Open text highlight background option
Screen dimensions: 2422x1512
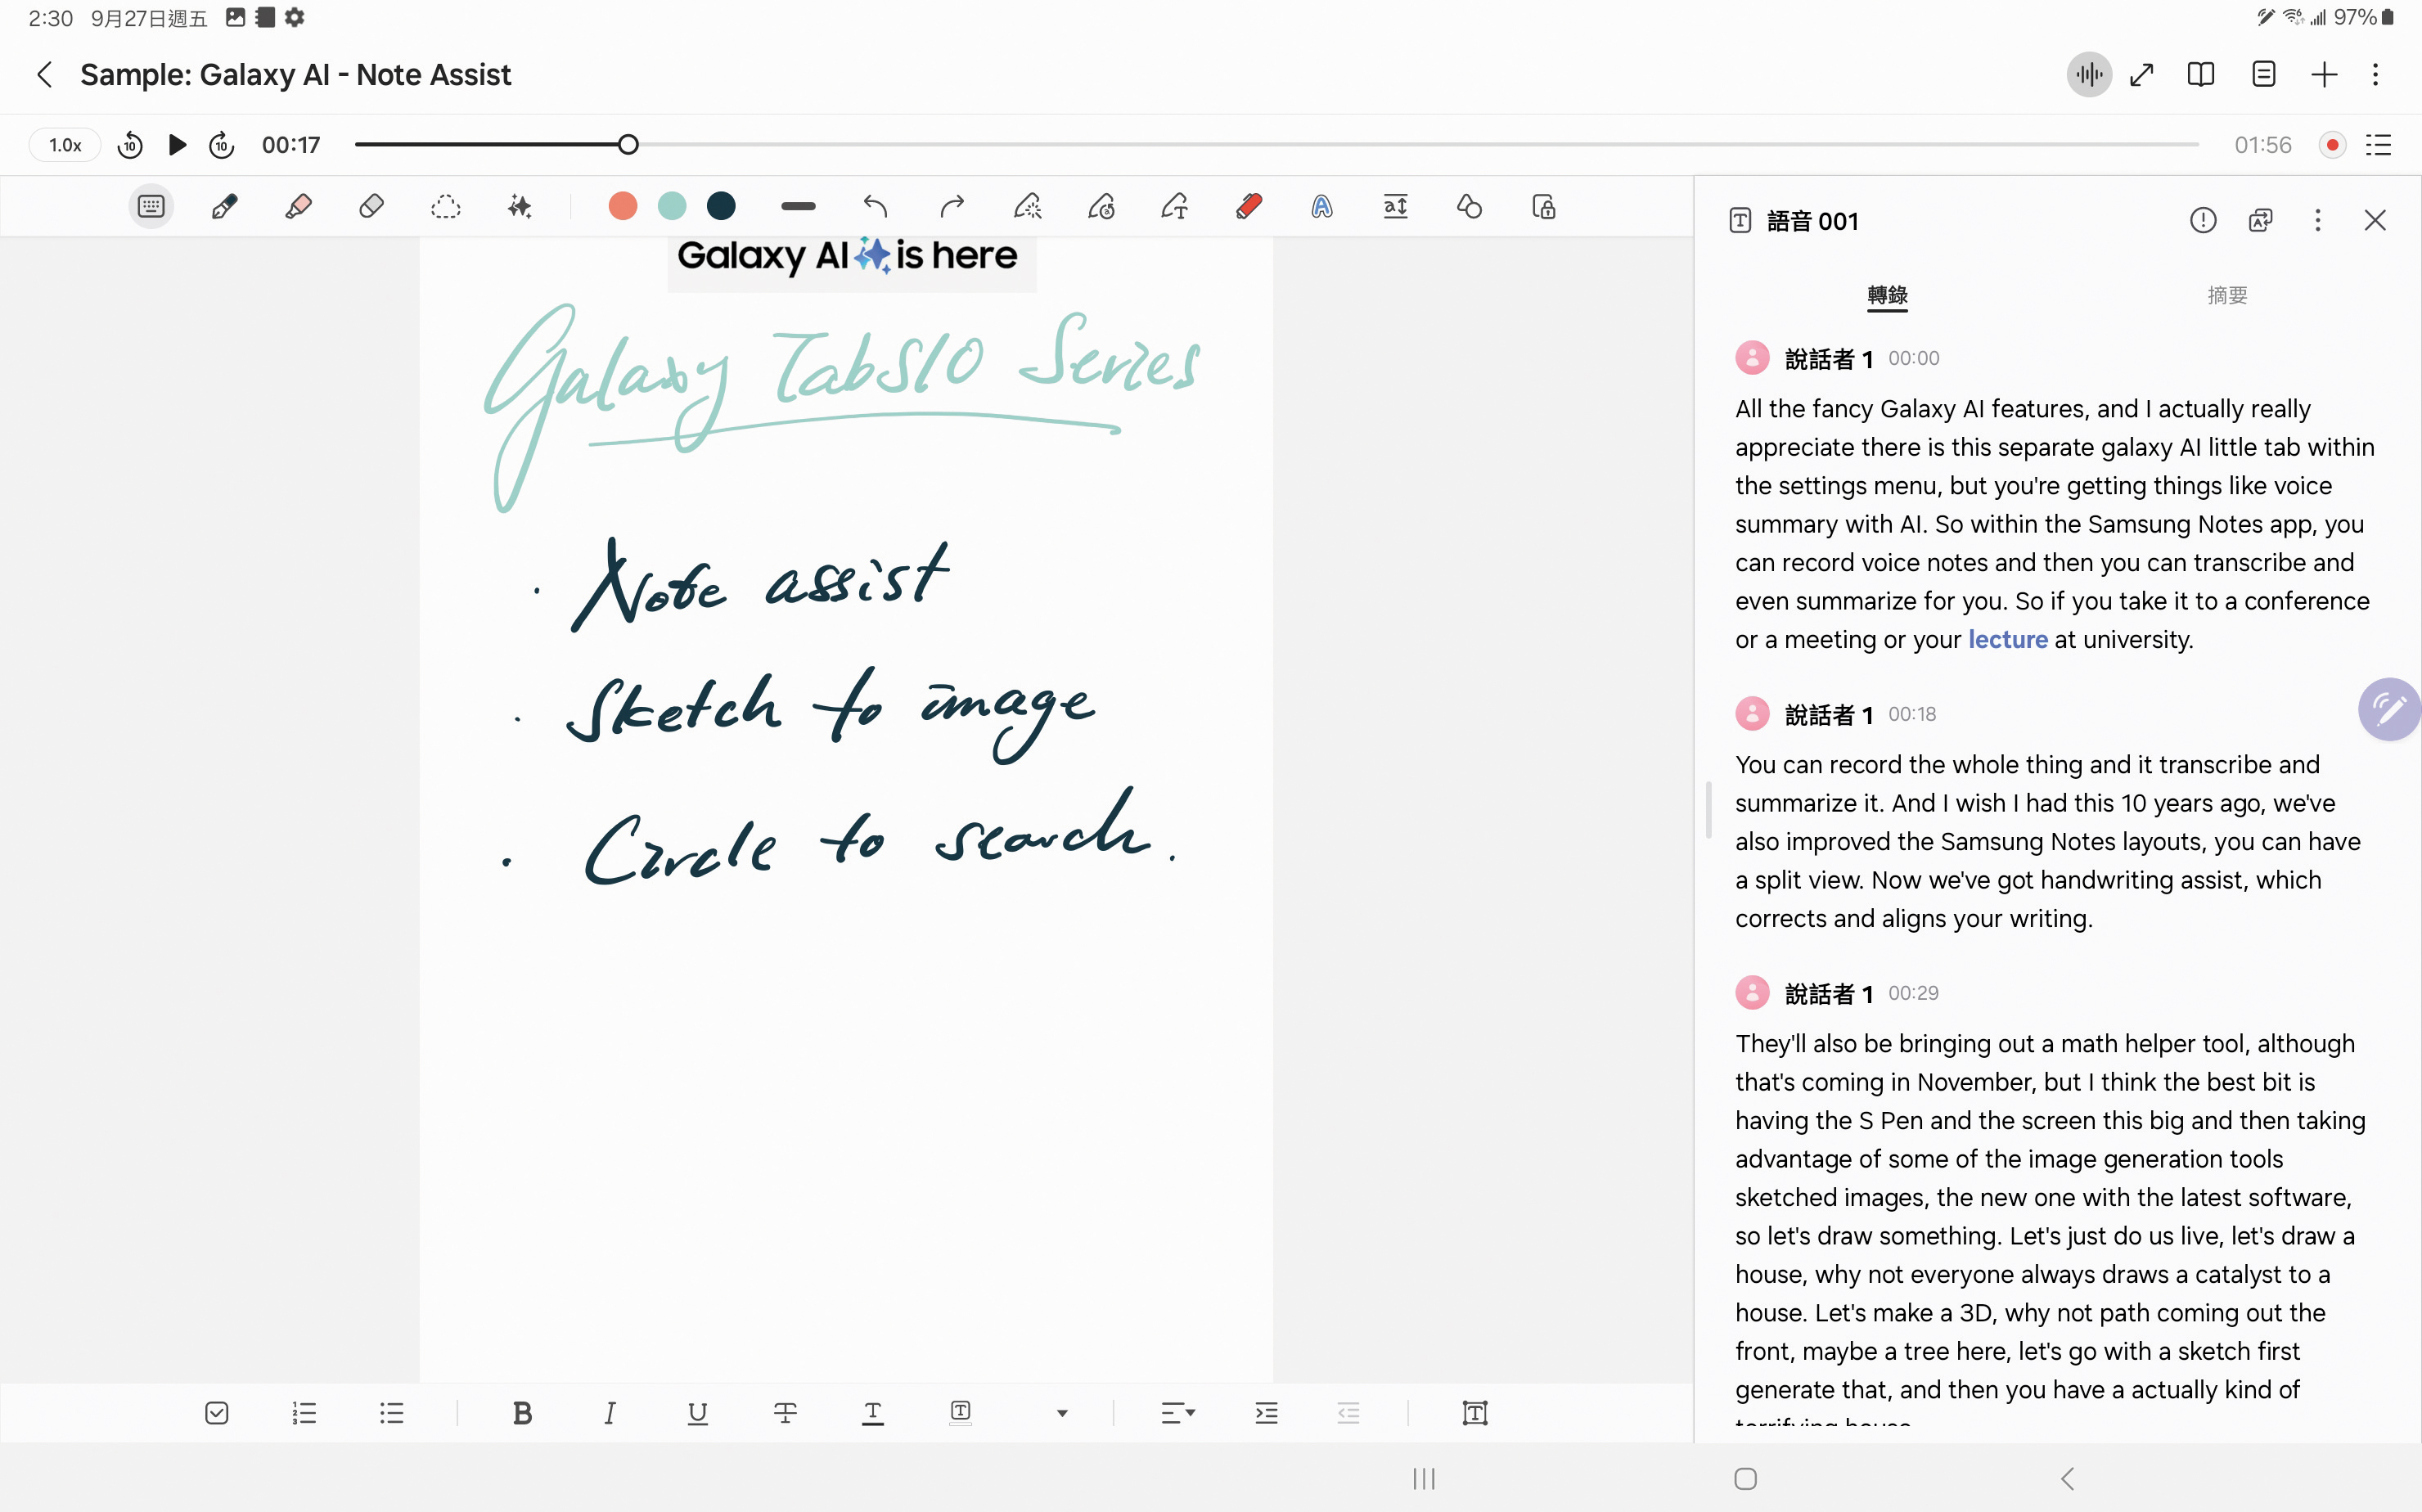coord(960,1412)
